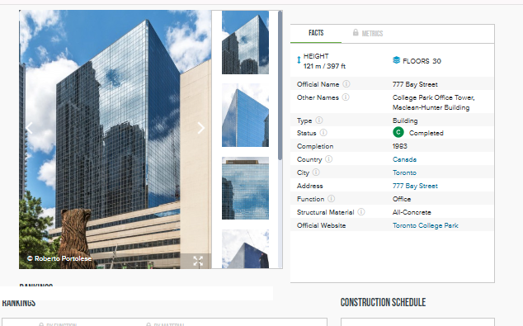Click the College Park Office Tower name
The image size is (523, 326).
433,97
